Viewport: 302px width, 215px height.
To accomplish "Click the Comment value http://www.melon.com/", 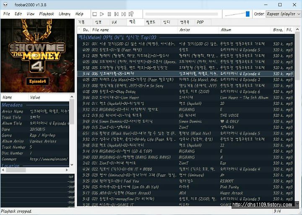I will 49,159.
